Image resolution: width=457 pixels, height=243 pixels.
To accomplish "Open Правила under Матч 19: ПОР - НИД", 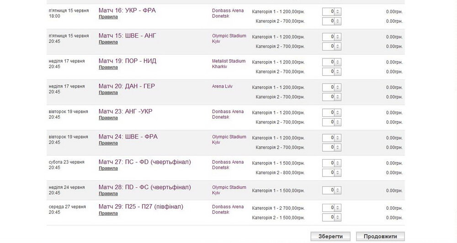I will click(x=108, y=67).
